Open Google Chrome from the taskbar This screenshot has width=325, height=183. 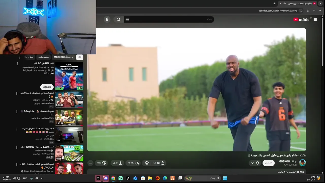click(x=113, y=178)
